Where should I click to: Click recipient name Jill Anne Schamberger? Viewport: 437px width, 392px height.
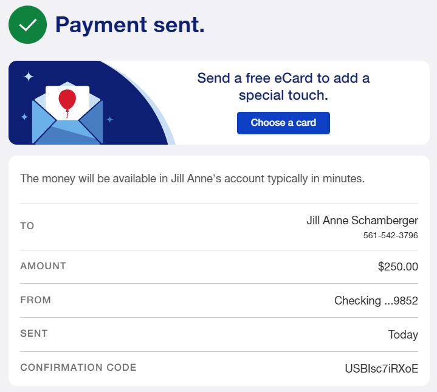(362, 220)
